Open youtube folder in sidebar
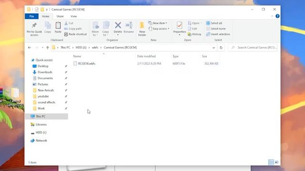The image size is (305, 171). [43, 96]
